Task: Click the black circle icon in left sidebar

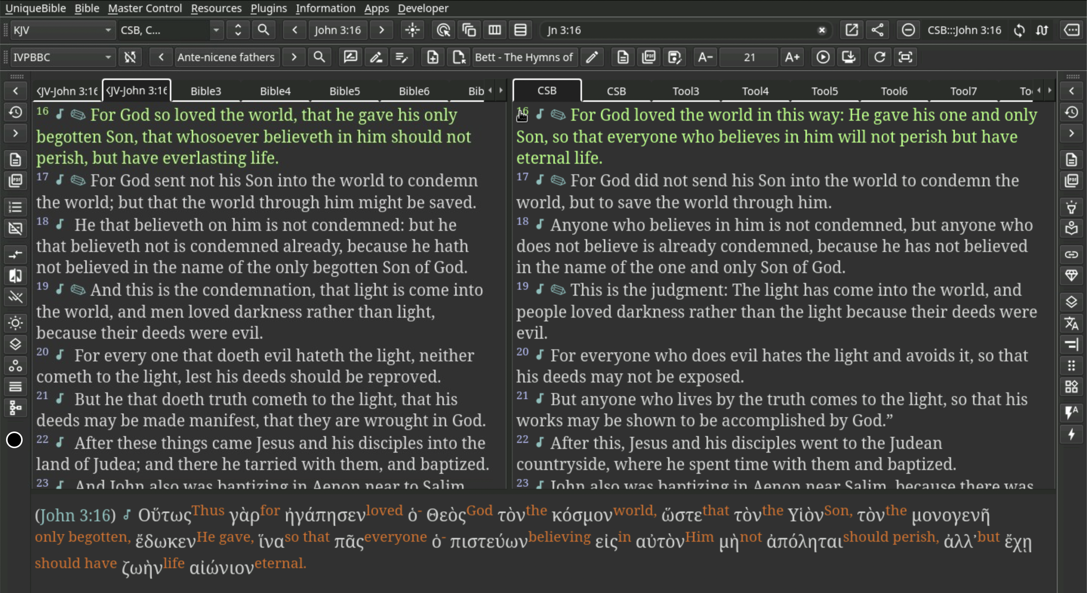Action: pos(14,440)
